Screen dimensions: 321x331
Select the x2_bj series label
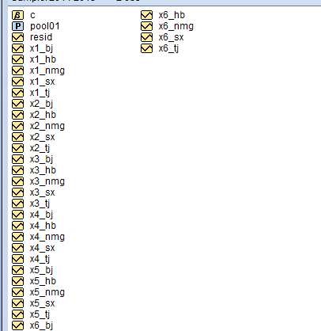coord(41,104)
